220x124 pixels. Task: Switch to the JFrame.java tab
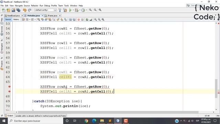tap(52, 15)
